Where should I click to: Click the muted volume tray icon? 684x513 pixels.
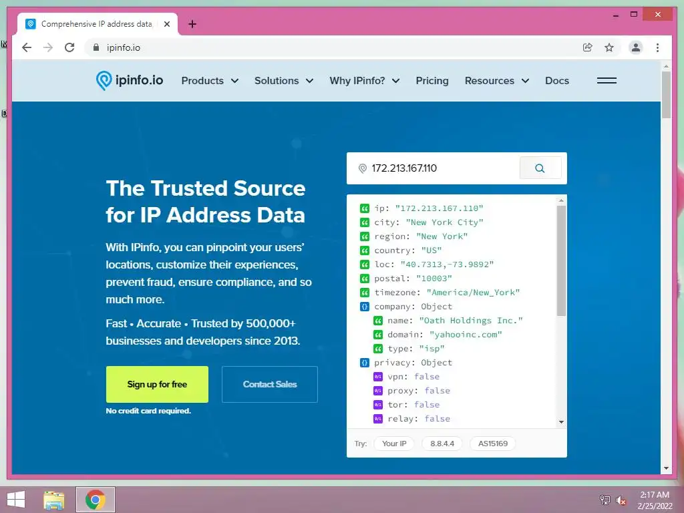pos(621,500)
